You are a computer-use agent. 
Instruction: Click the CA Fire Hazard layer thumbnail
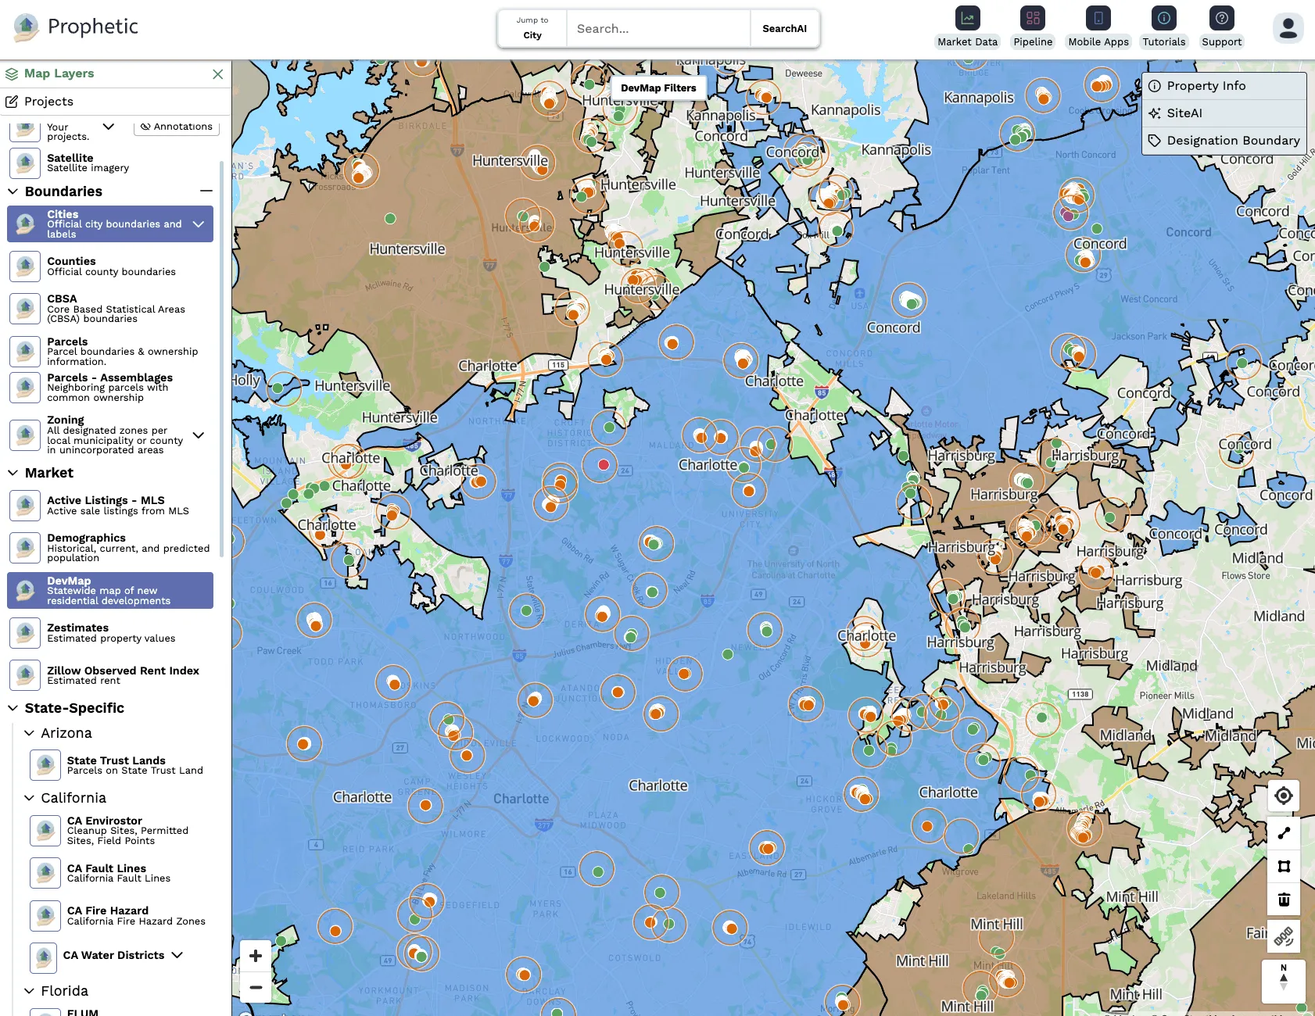pyautogui.click(x=45, y=916)
